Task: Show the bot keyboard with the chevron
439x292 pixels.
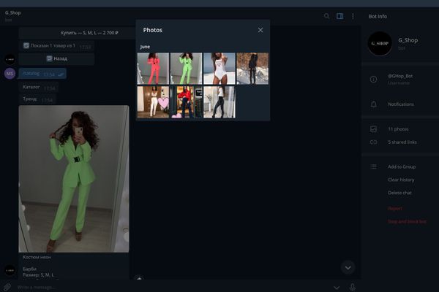Action: coord(337,287)
